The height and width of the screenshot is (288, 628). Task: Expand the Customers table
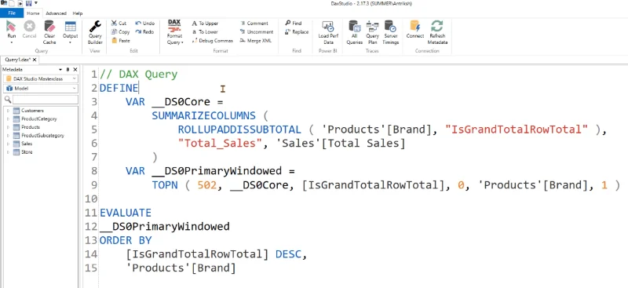point(8,111)
